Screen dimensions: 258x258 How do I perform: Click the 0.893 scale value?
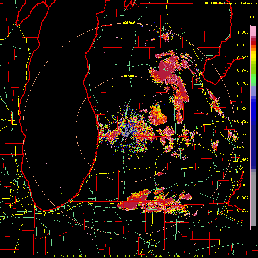(x=243, y=58)
